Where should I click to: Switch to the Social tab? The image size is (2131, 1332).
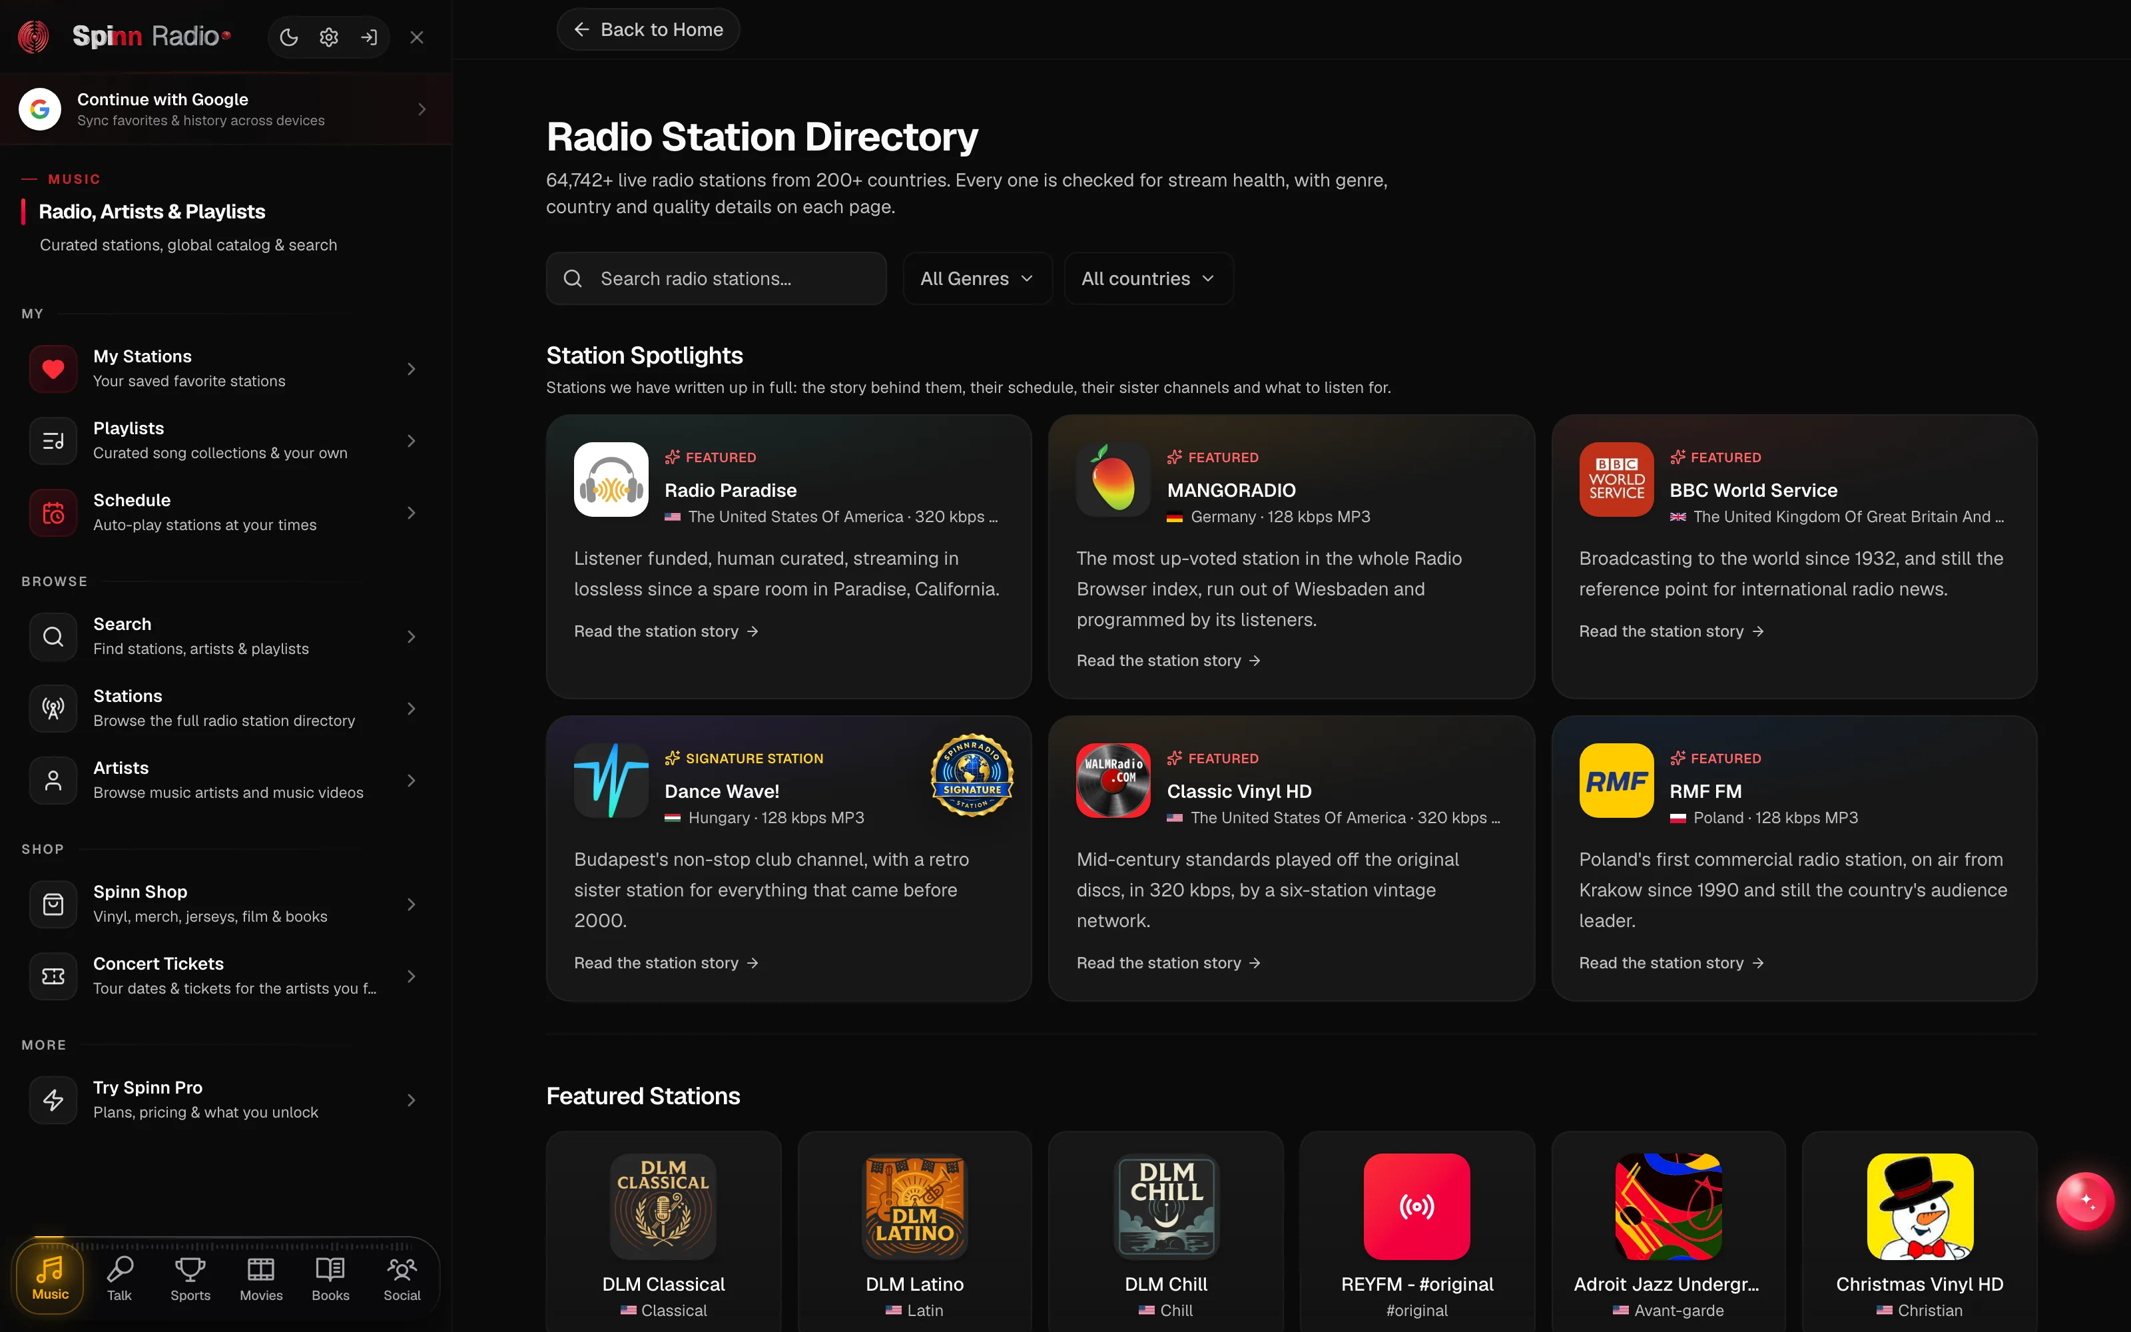point(402,1278)
